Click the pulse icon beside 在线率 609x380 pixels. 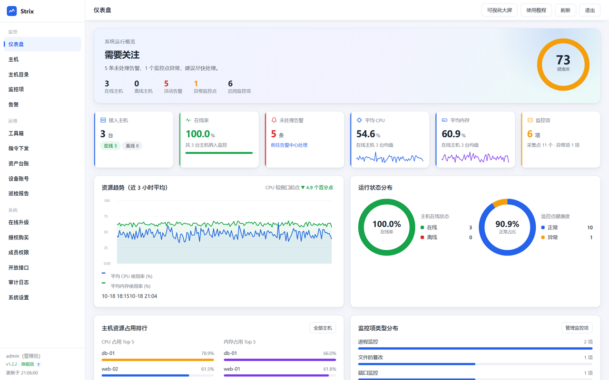(x=188, y=120)
